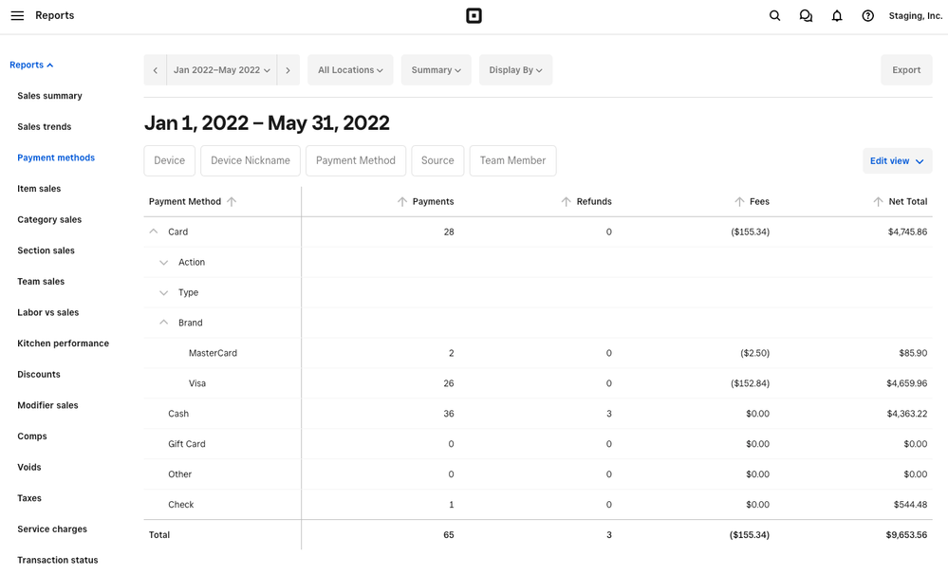Toggle the Team Member grouping chip
948x575 pixels.
[512, 160]
